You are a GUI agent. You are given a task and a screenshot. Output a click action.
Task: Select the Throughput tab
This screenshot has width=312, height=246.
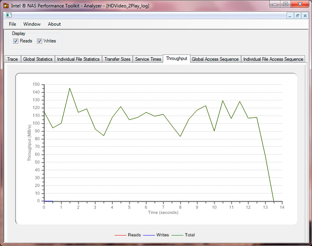(177, 58)
